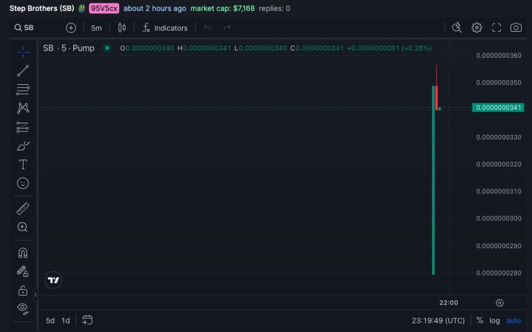Take a chart snapshot with camera icon
Screen dimensions: 532x332
tap(516, 28)
